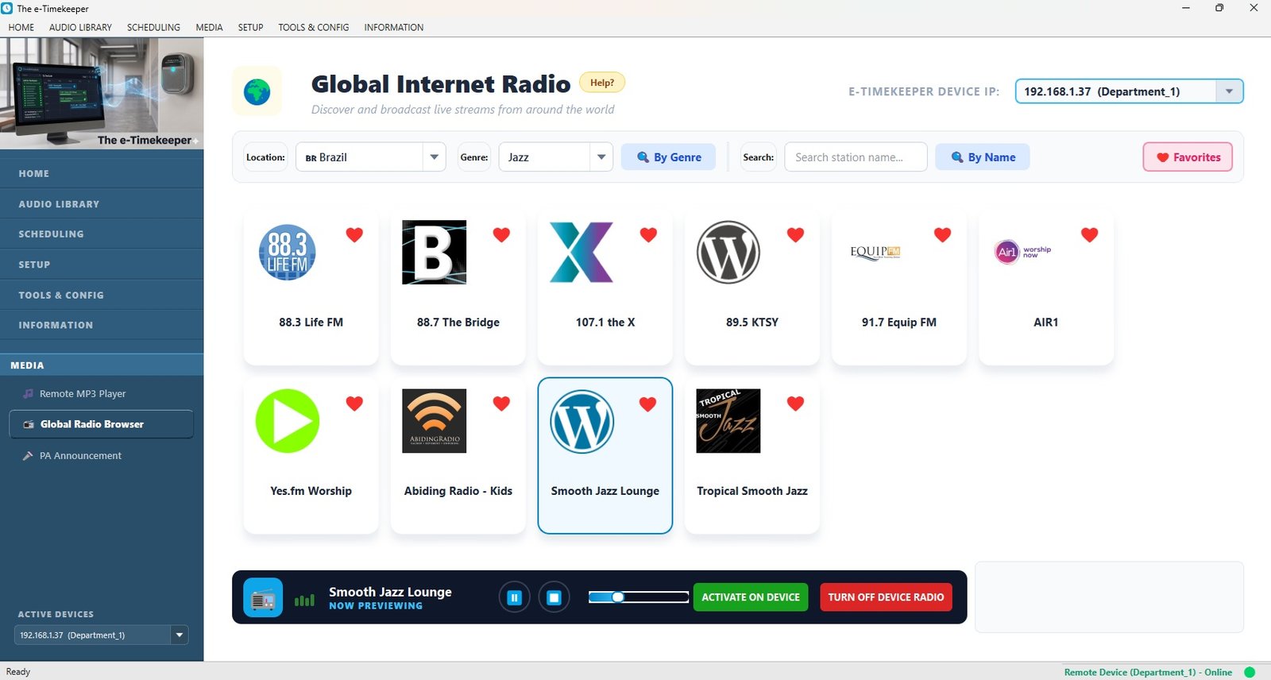1271x680 pixels.
Task: Click the Tropical Smooth Jazz logo
Action: 728,421
